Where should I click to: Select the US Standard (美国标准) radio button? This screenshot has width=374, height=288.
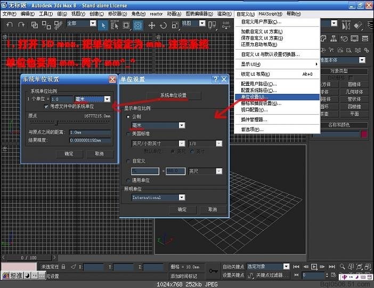(x=128, y=134)
